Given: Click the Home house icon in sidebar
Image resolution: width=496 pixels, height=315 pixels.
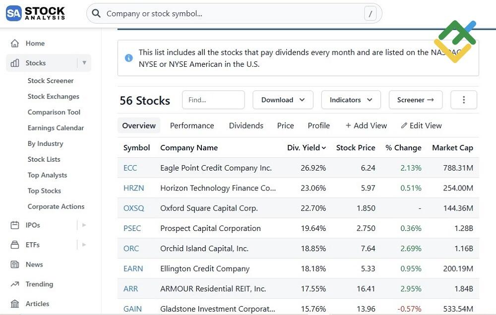Looking at the screenshot, I should pyautogui.click(x=15, y=44).
